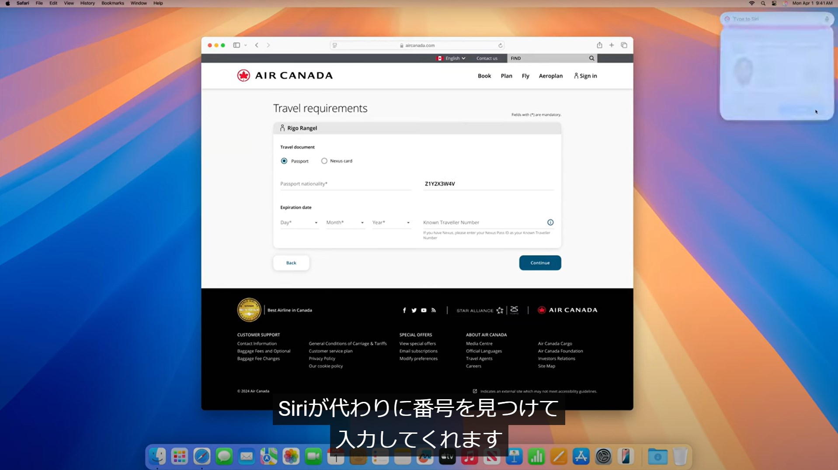Add a new tab with the plus icon
The height and width of the screenshot is (470, 838).
click(x=612, y=45)
